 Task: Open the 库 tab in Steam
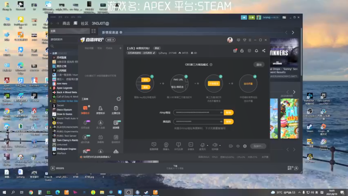(x=75, y=24)
